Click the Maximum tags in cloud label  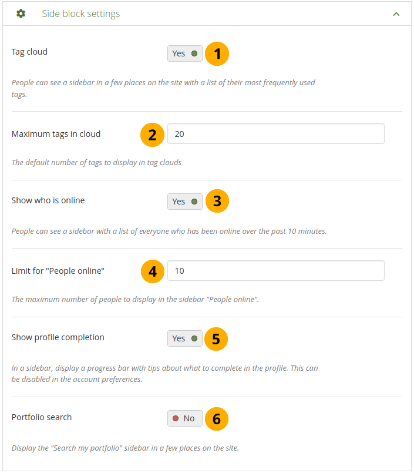[x=56, y=134]
